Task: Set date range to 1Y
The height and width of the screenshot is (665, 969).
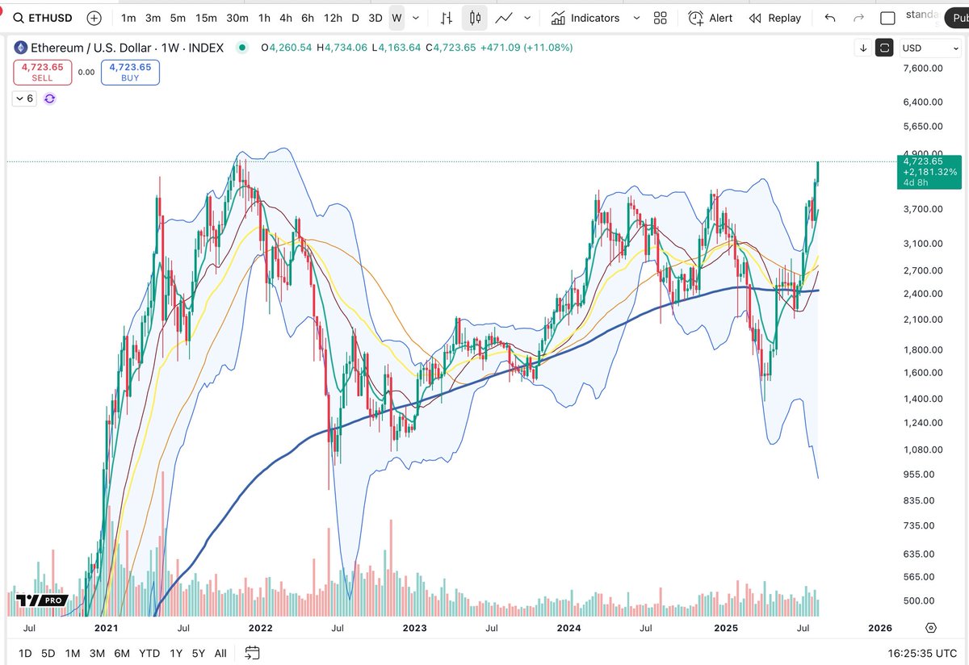Action: click(x=174, y=653)
